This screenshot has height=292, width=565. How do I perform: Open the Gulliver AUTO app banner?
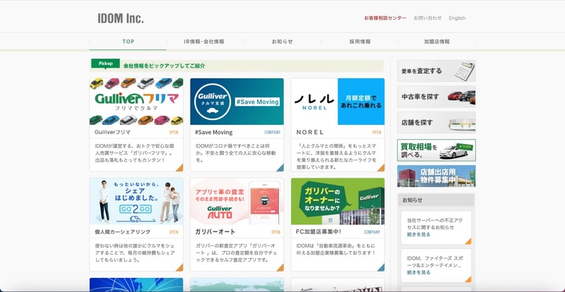237,201
